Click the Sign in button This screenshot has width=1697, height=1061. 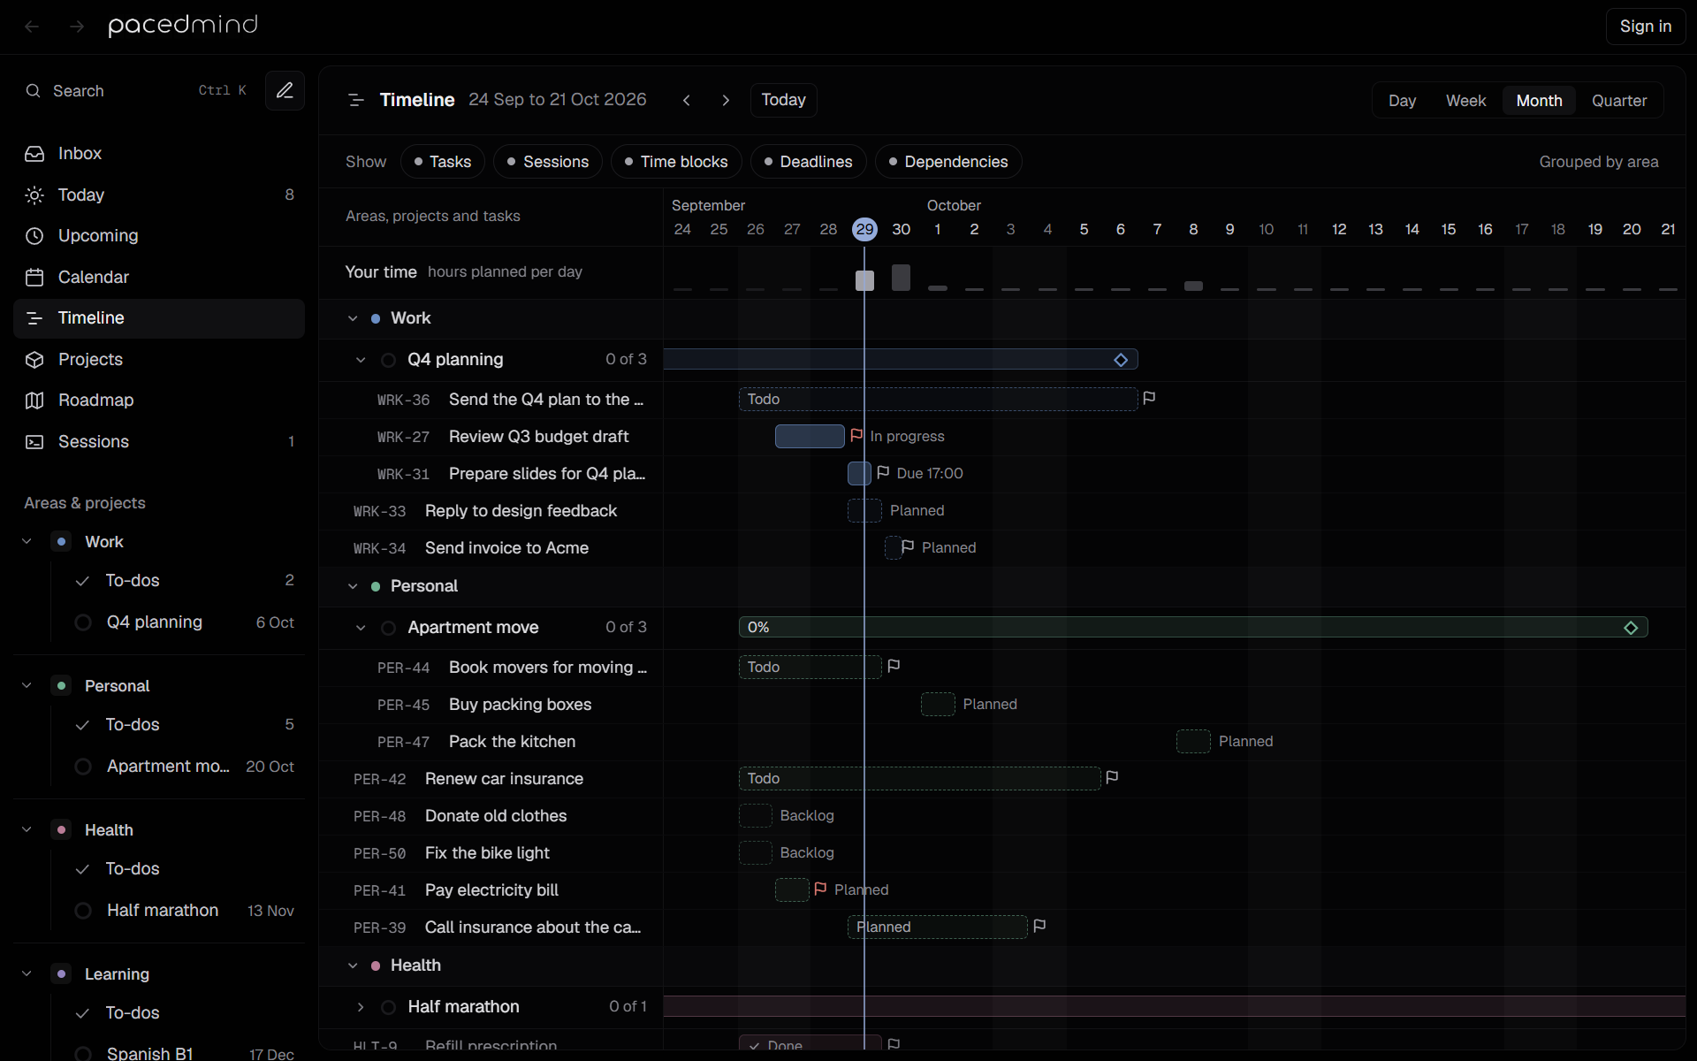pyautogui.click(x=1646, y=27)
